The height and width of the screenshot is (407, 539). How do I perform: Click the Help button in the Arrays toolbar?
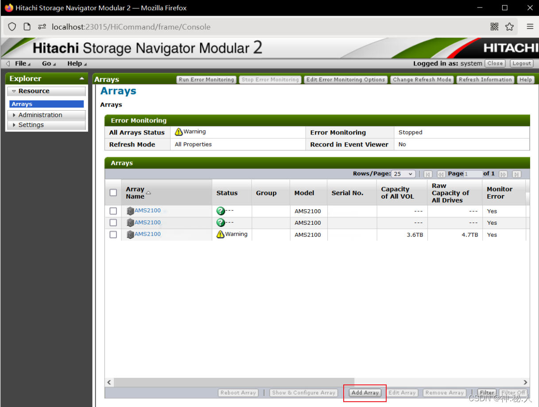(x=526, y=80)
